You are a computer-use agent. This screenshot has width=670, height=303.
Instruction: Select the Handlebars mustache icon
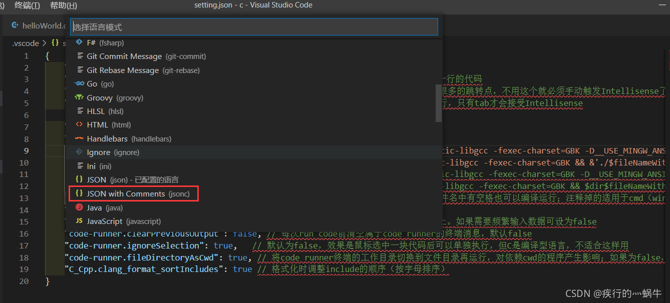(x=79, y=138)
